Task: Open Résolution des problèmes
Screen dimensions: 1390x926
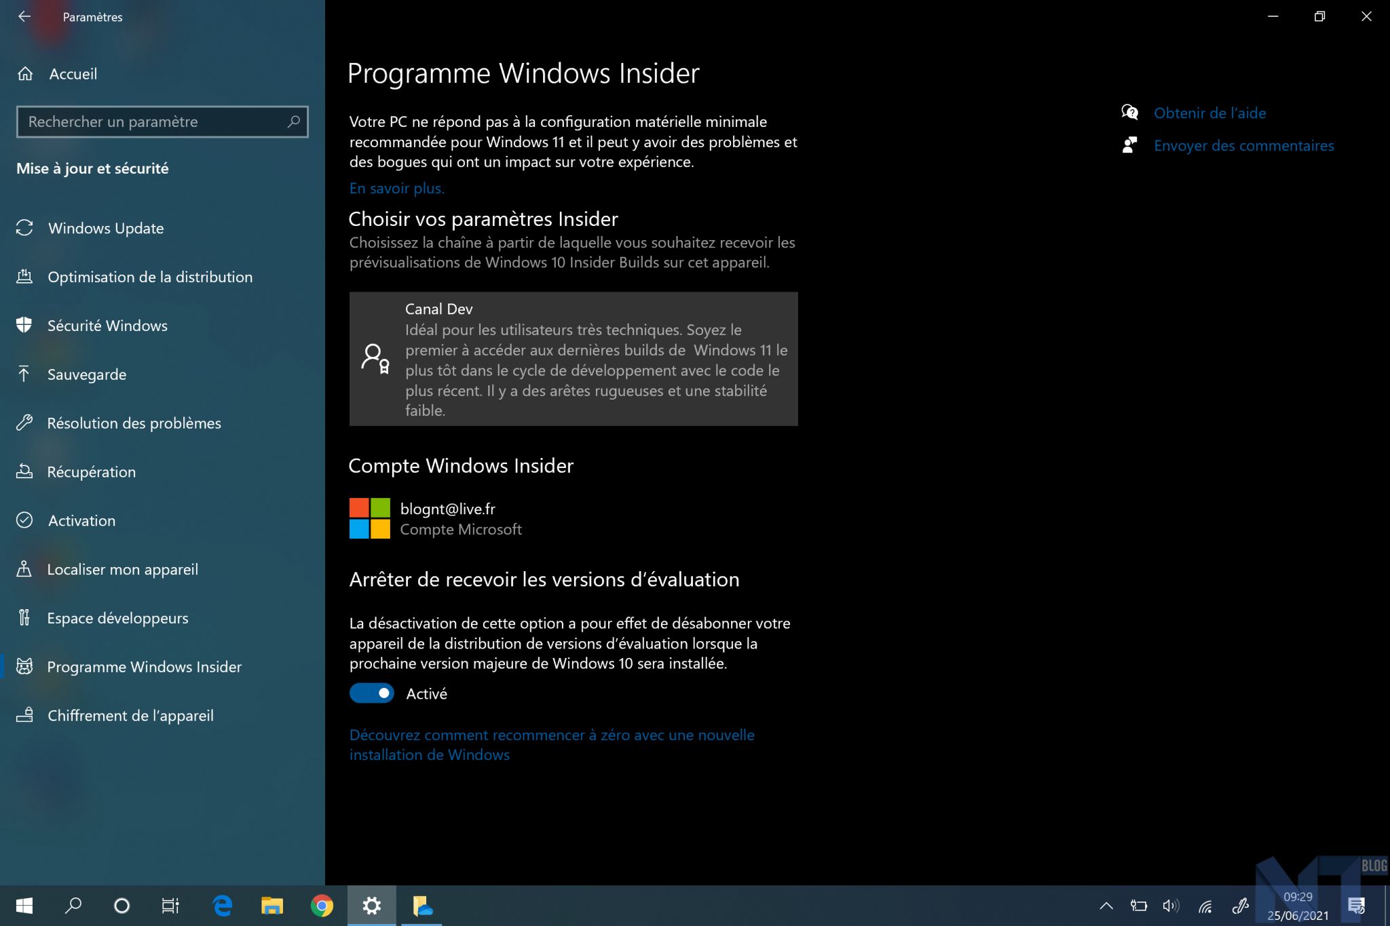Action: [134, 424]
